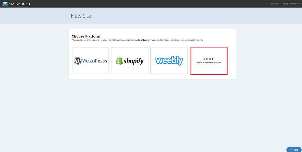Choose the WordPress platform card
This screenshot has height=152, width=302.
point(91,61)
